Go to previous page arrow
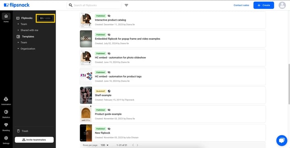The height and width of the screenshot is (148, 290). click(x=133, y=145)
